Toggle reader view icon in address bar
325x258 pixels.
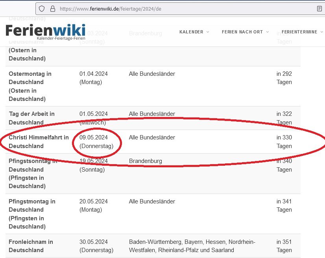(x=319, y=9)
